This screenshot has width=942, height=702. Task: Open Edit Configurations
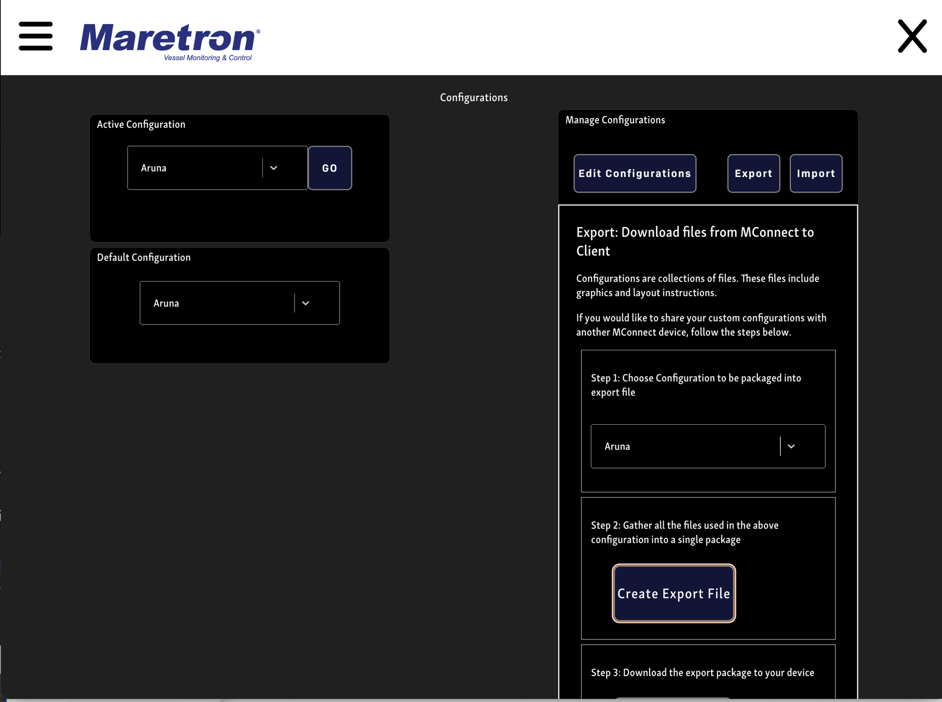pos(634,173)
